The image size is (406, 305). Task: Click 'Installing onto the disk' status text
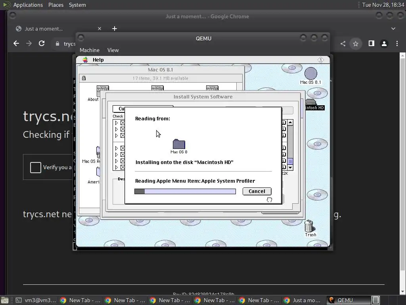184,162
